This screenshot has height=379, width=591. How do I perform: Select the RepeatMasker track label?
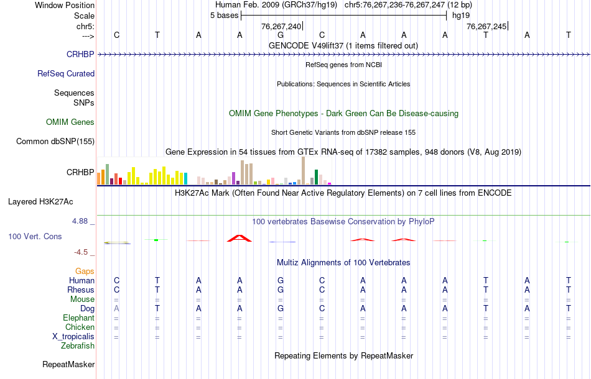[68, 364]
